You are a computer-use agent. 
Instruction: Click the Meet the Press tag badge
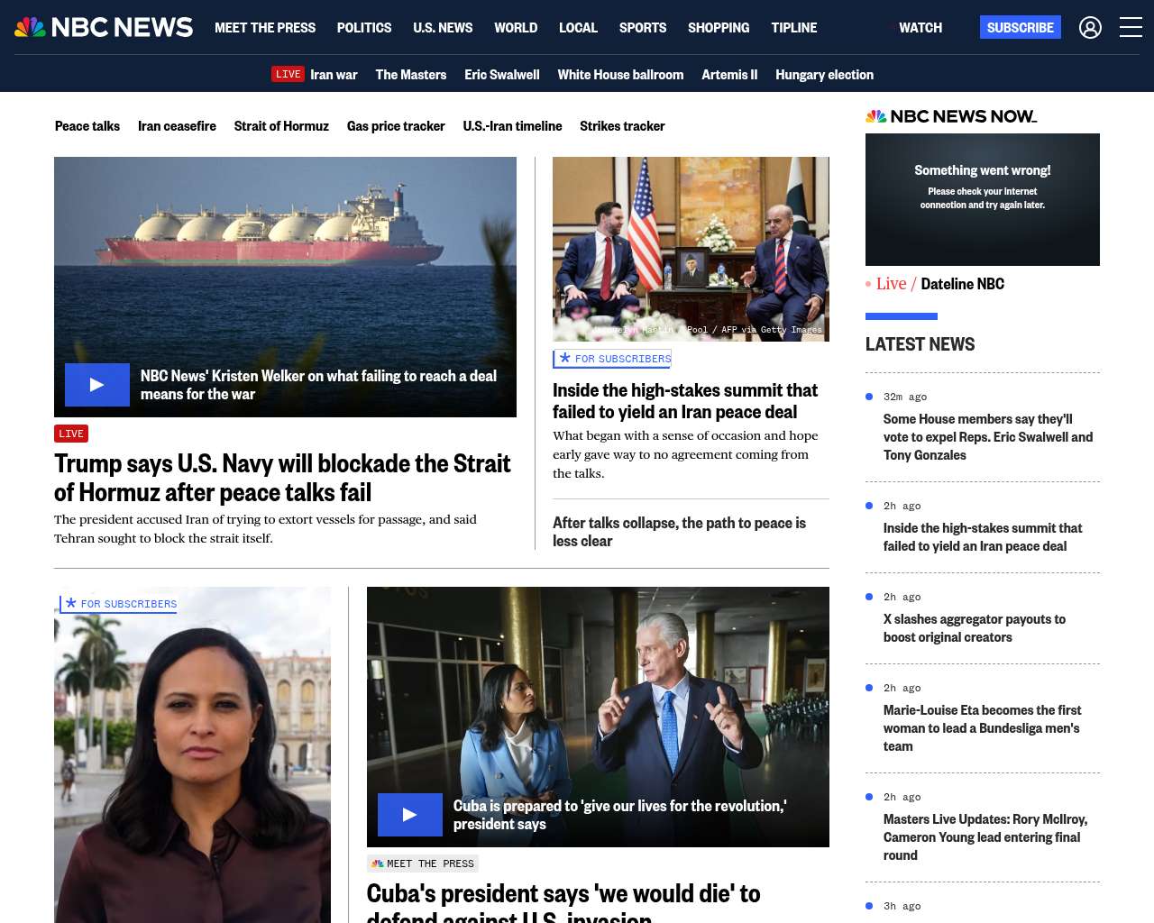pyautogui.click(x=422, y=864)
